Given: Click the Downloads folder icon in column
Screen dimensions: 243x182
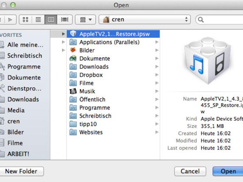Looking at the screenshot, I should (73, 67).
